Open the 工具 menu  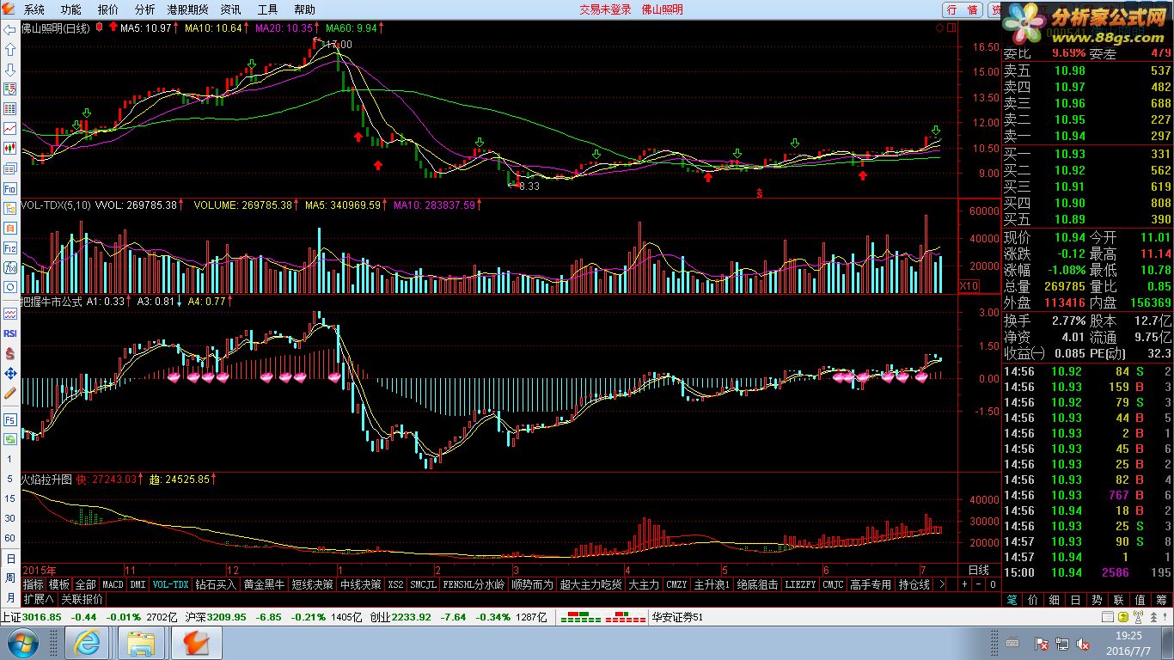pyautogui.click(x=268, y=9)
